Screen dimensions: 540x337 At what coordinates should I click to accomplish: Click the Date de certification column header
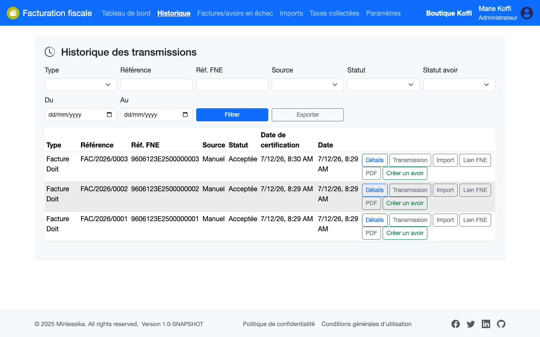(x=280, y=140)
